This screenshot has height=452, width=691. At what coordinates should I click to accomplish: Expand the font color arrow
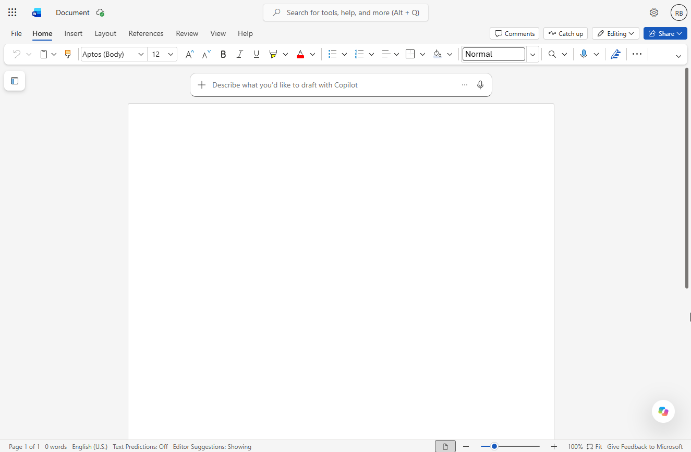click(x=312, y=54)
